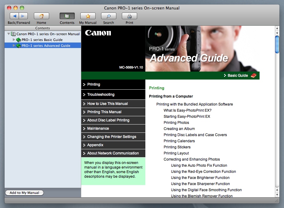
Task: Collapse the Canon PRO-1 series On-screen Manual tree
Action: click(9, 34)
